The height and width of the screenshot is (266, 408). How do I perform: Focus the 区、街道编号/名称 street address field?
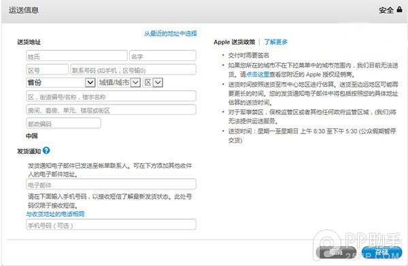111,96
